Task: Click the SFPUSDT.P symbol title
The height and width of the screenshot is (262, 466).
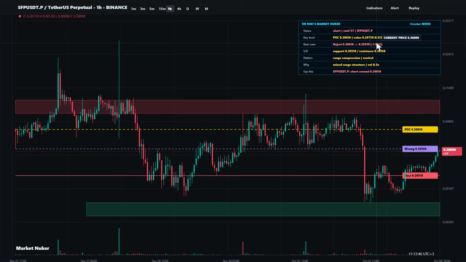Action: (x=72, y=7)
